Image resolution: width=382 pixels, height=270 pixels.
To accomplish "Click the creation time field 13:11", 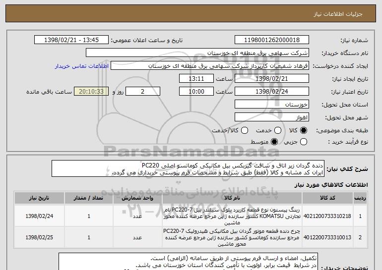I will [196, 79].
